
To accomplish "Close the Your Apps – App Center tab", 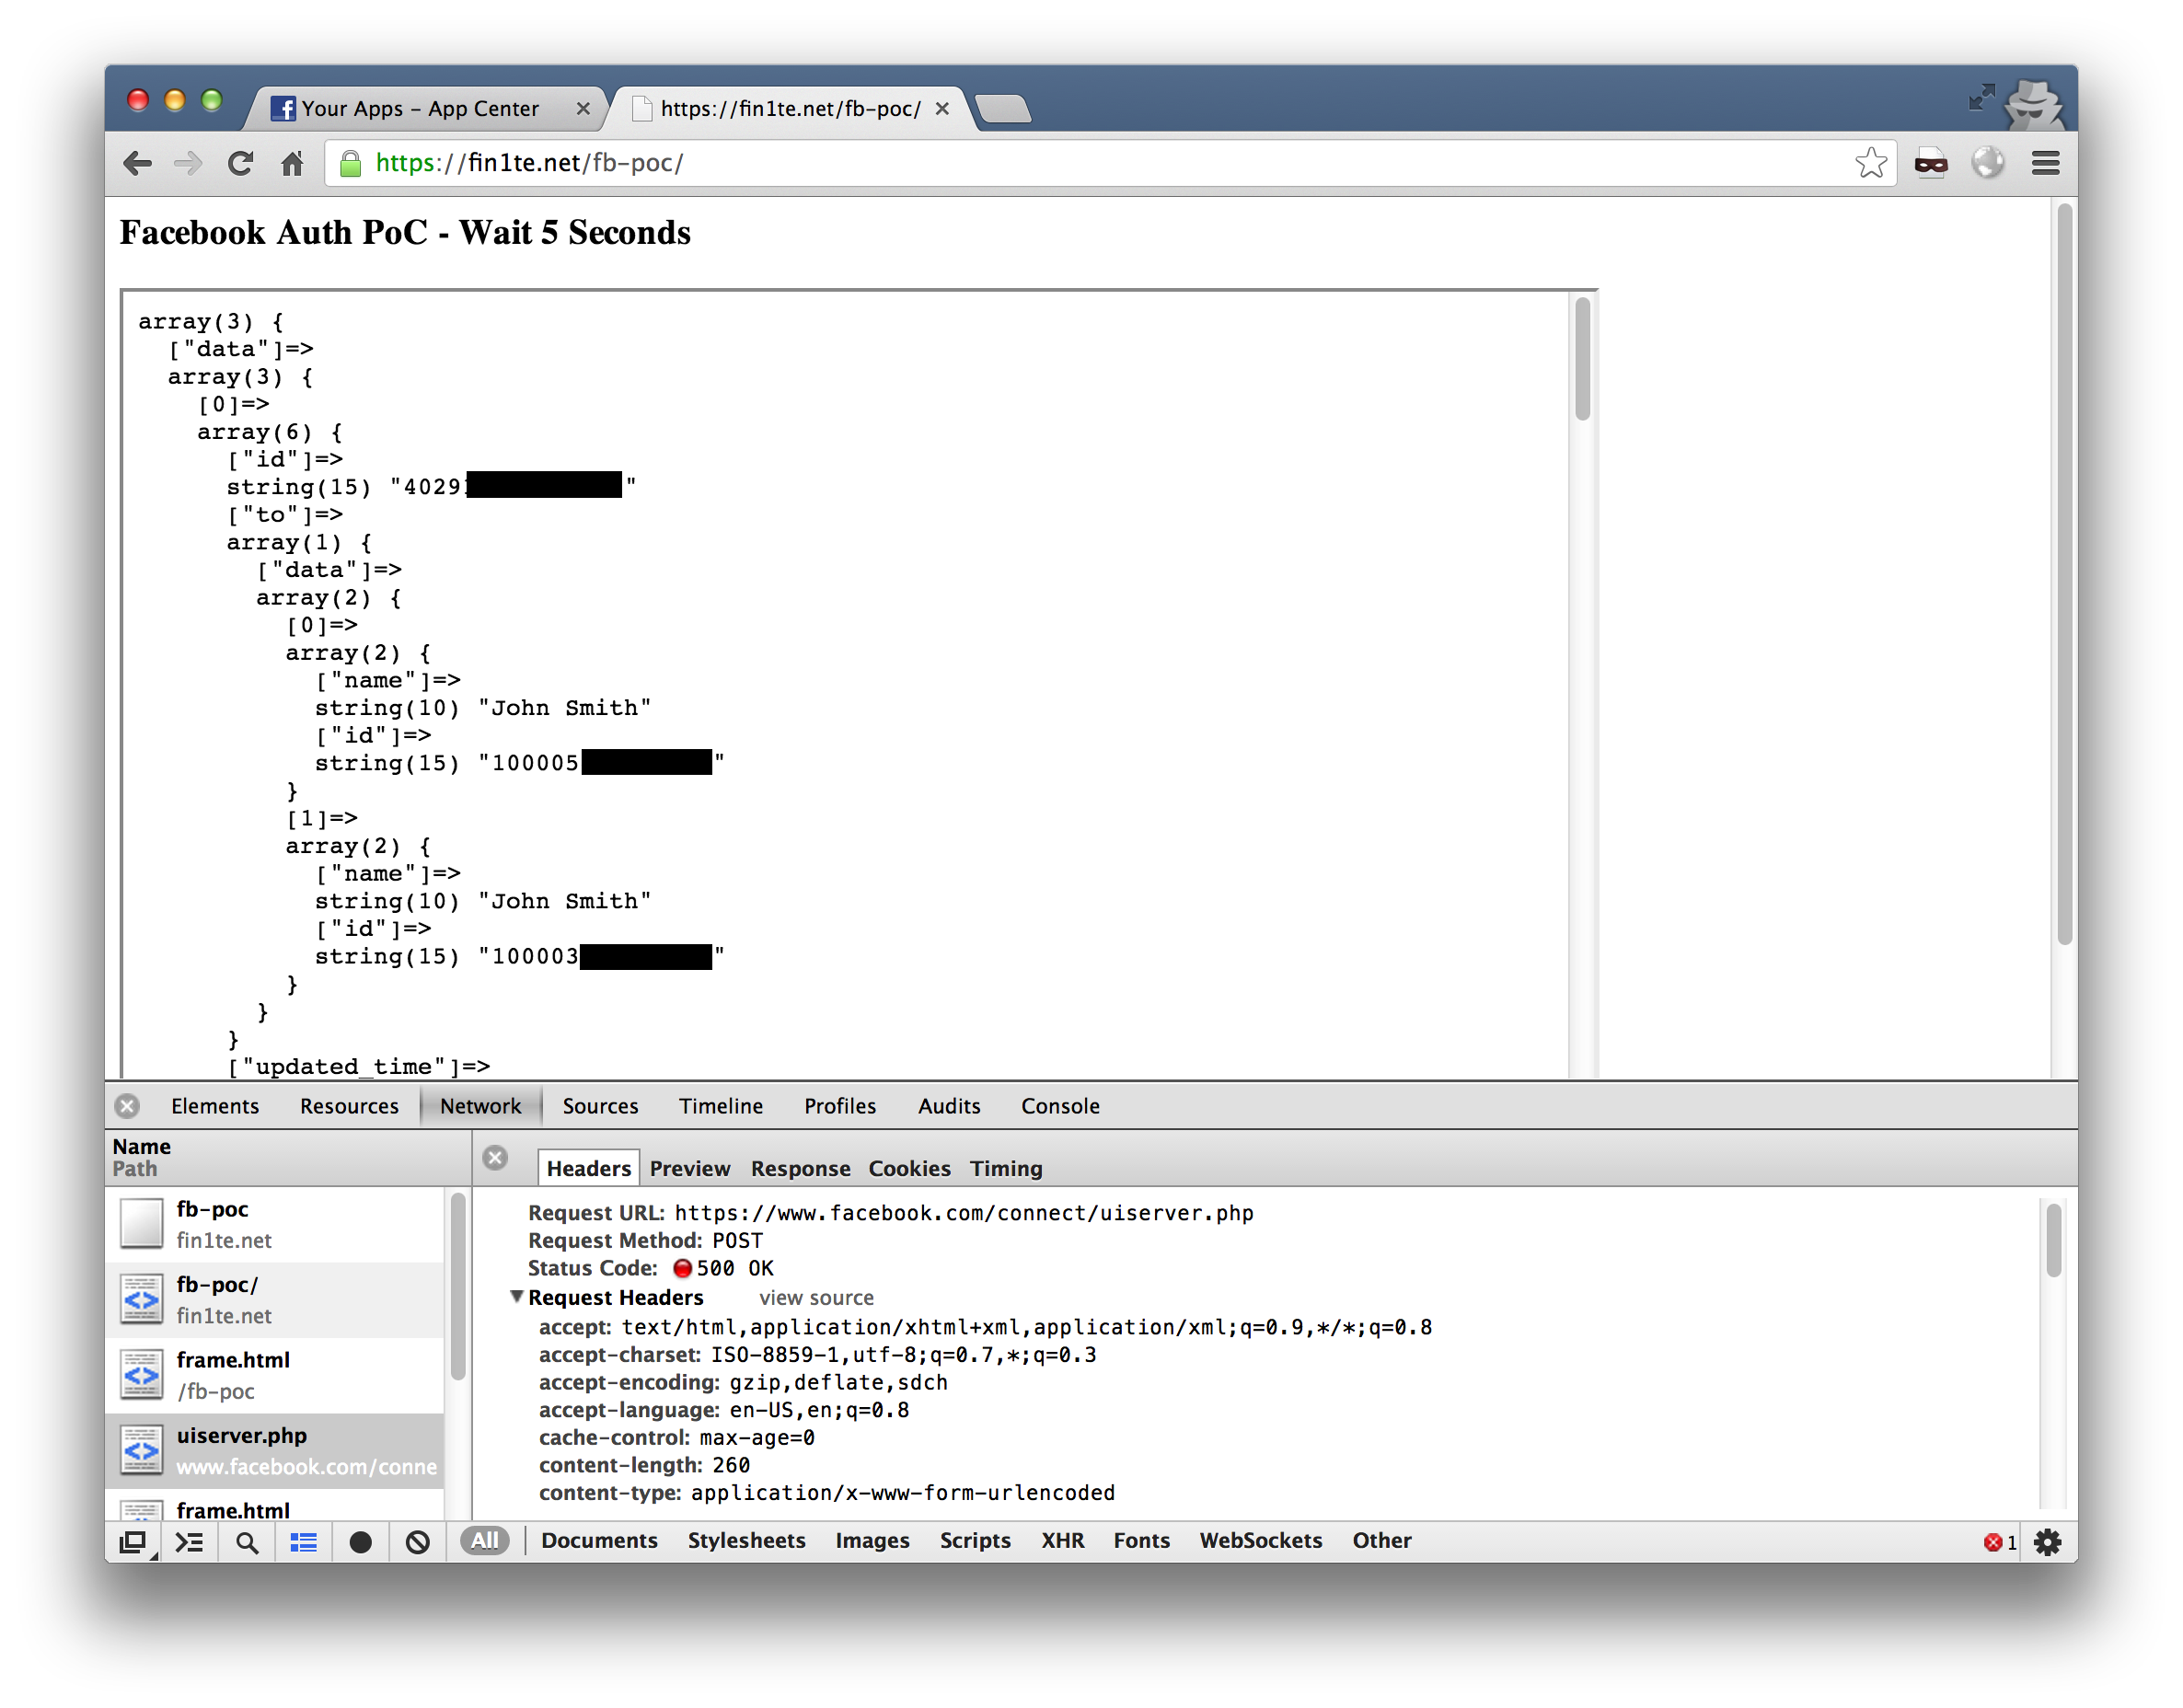I will (583, 109).
